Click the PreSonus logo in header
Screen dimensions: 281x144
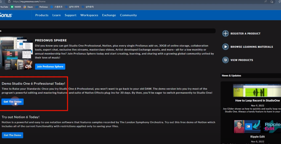click(x=6, y=15)
